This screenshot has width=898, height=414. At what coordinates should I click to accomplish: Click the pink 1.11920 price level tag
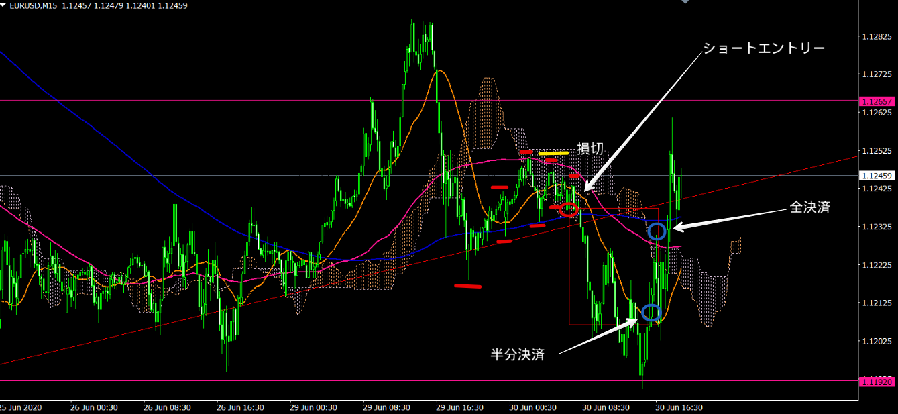[876, 381]
